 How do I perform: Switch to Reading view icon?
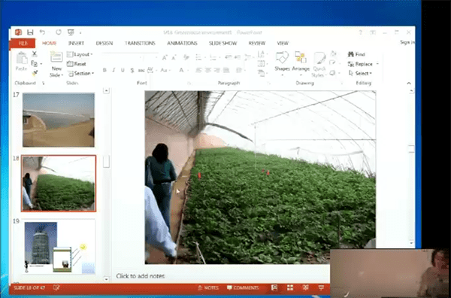[305, 287]
